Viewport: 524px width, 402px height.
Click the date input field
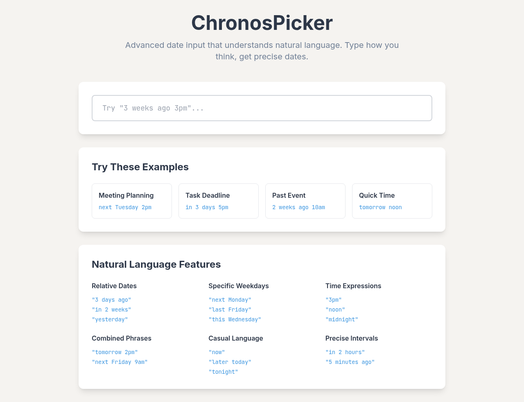point(262,108)
